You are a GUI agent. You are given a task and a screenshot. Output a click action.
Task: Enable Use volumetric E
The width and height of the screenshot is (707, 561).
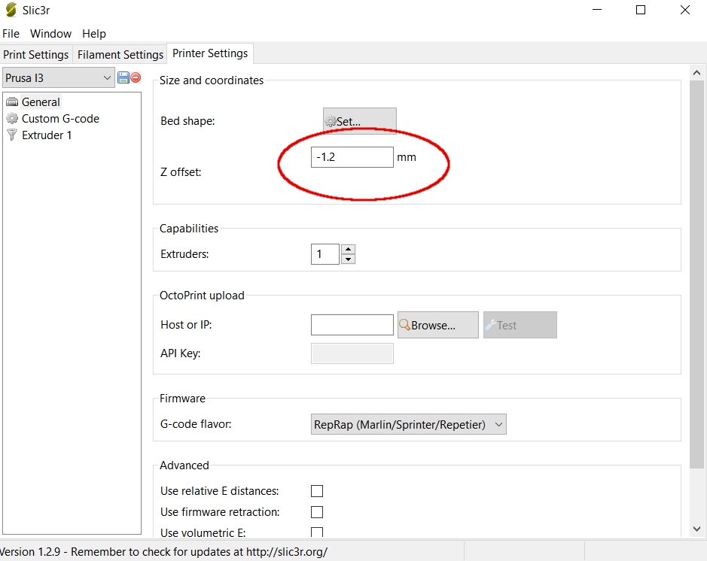coord(317,532)
